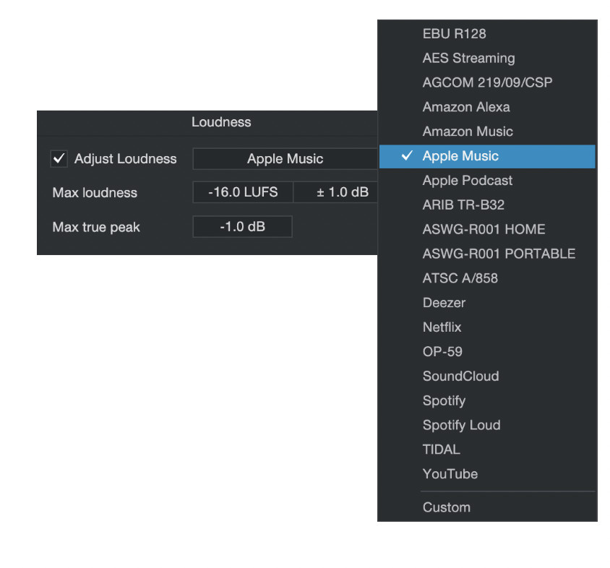Image resolution: width=610 pixels, height=568 pixels.
Task: Click the Adjust Loudness label
Action: pos(125,159)
